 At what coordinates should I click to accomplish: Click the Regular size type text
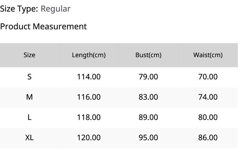pyautogui.click(x=56, y=9)
